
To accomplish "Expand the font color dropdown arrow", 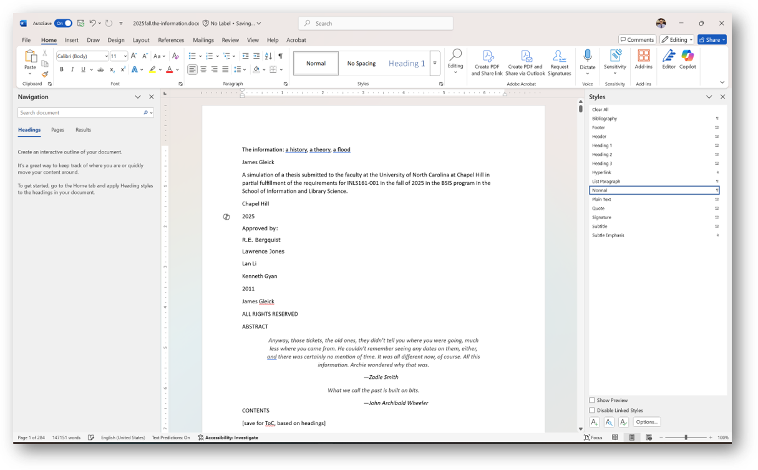I will [177, 69].
